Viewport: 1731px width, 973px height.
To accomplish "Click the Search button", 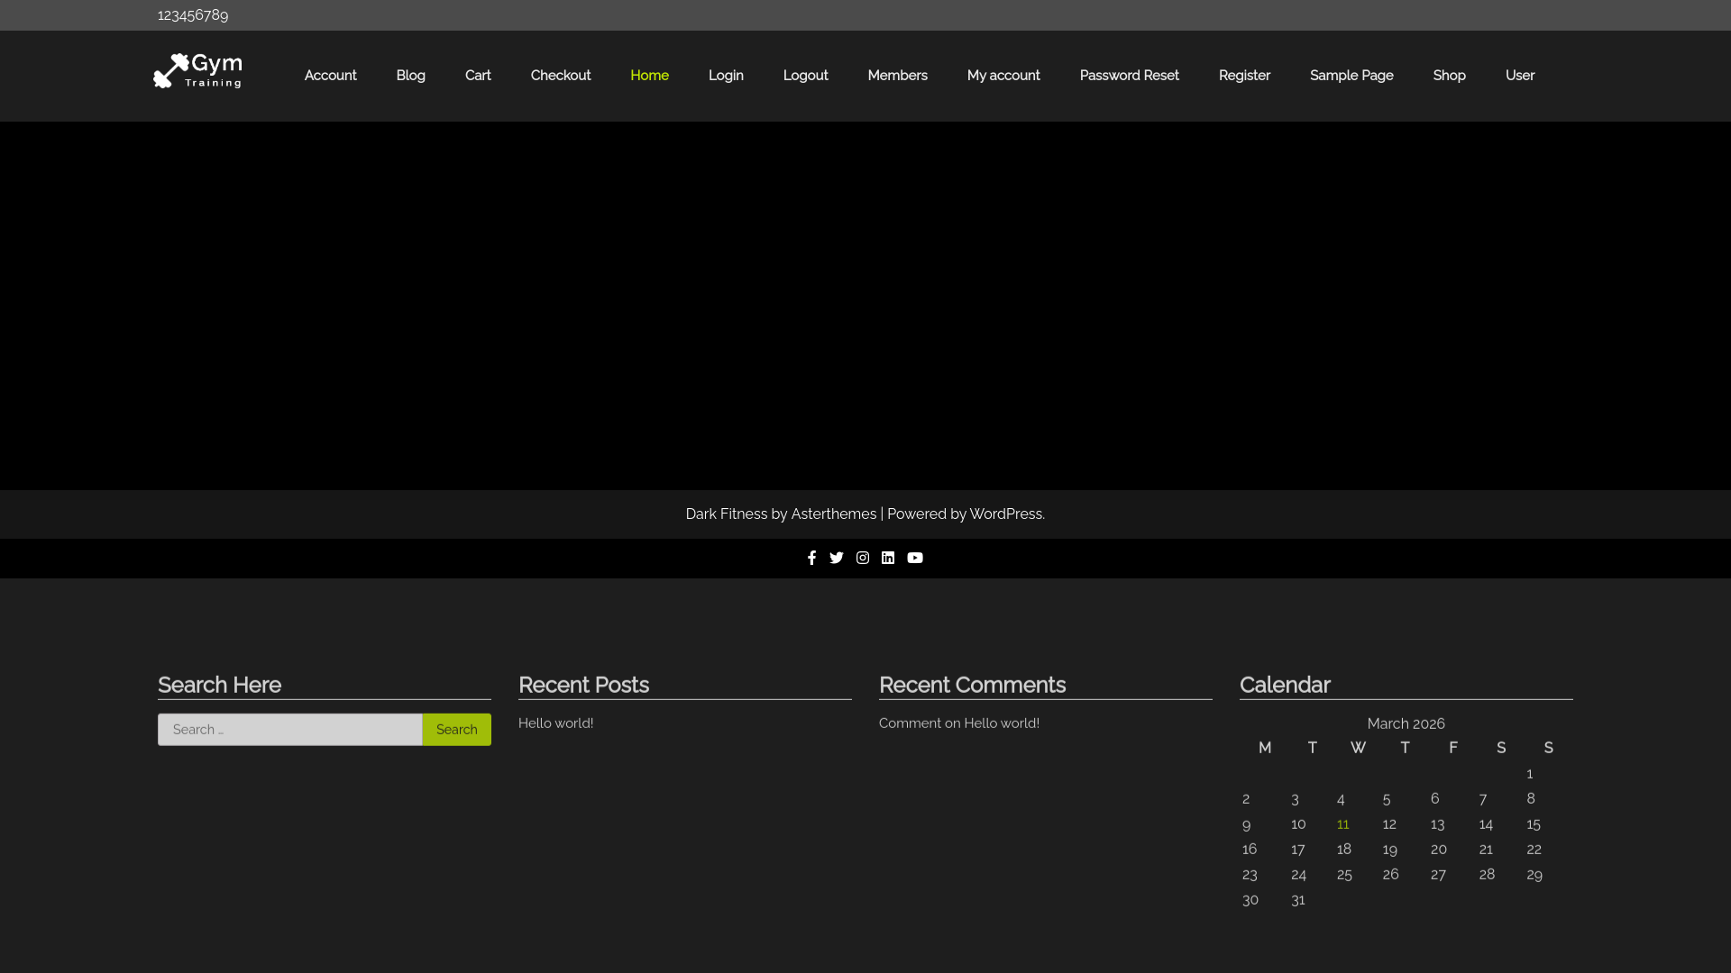I will click(457, 730).
